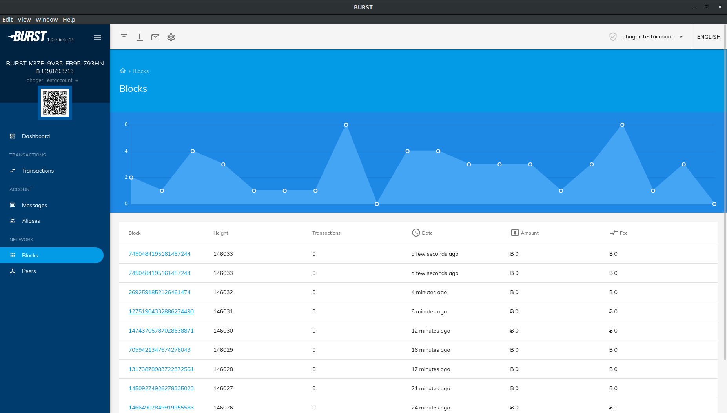Open the Edit menu
The height and width of the screenshot is (413, 727).
click(7, 20)
